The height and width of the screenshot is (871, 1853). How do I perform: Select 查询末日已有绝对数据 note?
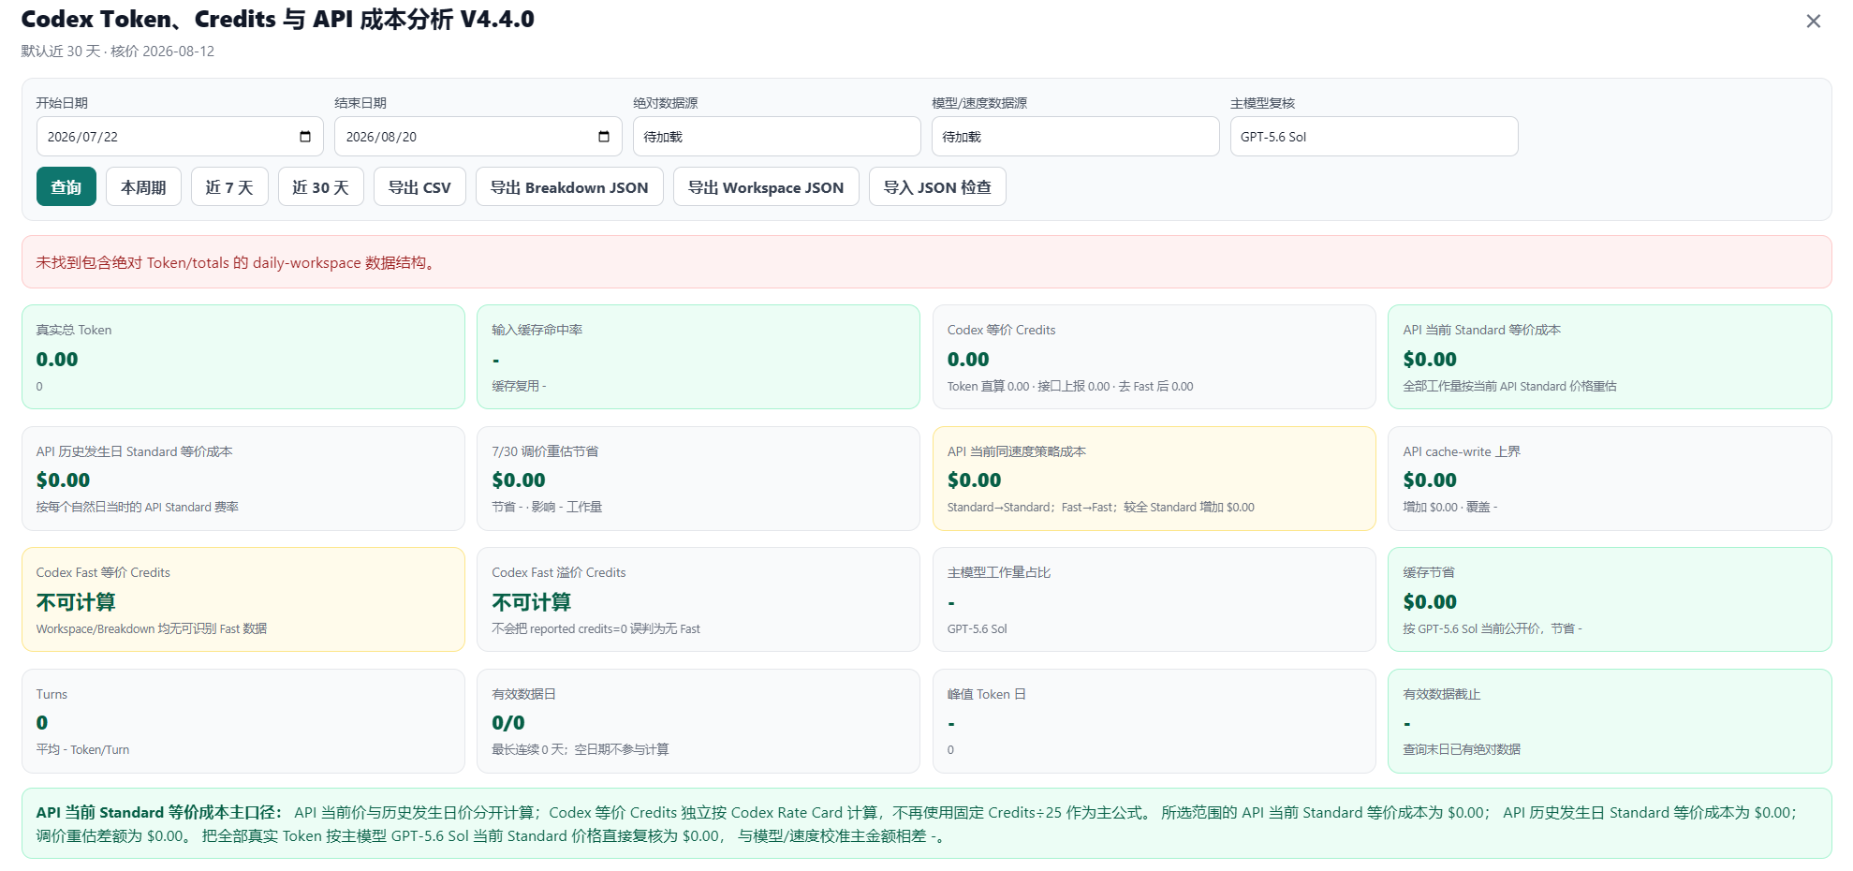1462,749
